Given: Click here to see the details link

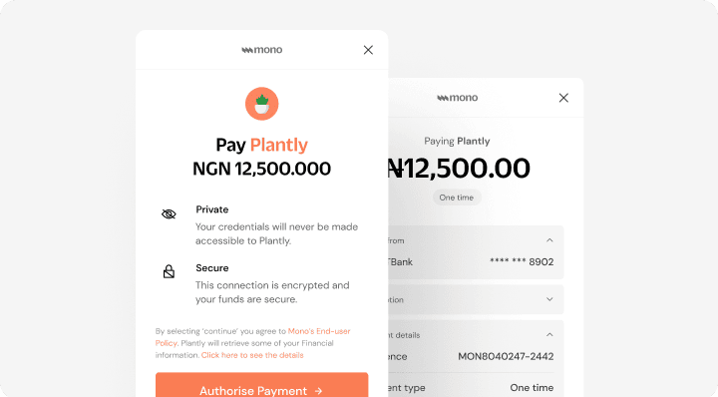Looking at the screenshot, I should pos(252,355).
